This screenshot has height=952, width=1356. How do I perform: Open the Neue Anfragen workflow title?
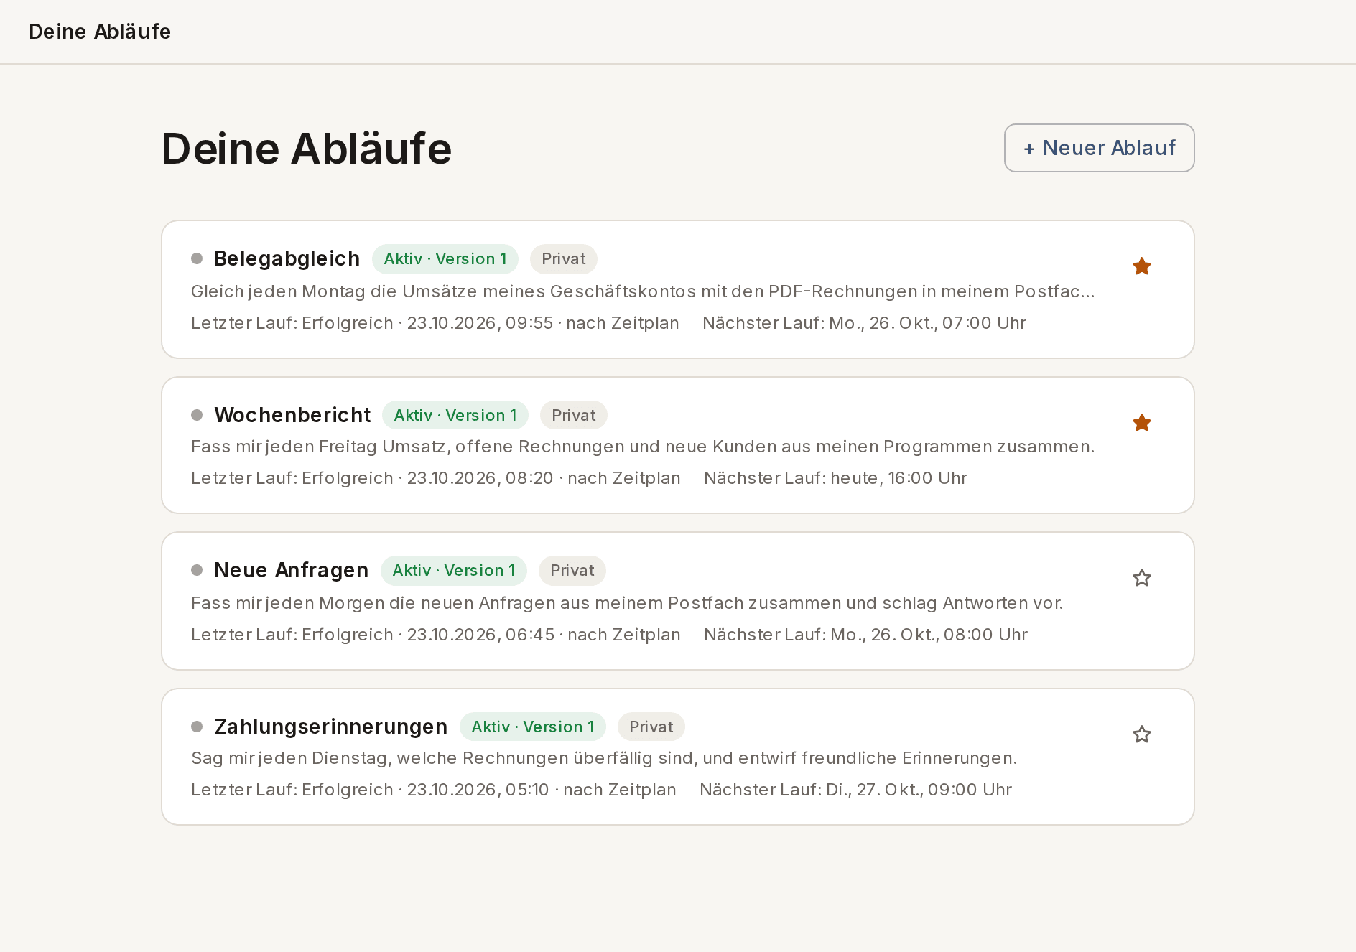tap(291, 570)
